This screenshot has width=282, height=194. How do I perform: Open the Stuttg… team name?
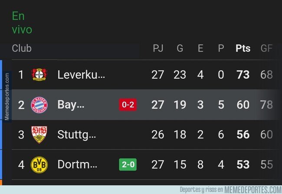coord(77,135)
